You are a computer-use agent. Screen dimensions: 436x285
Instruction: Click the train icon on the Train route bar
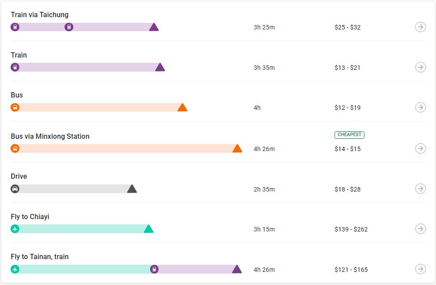(15, 67)
